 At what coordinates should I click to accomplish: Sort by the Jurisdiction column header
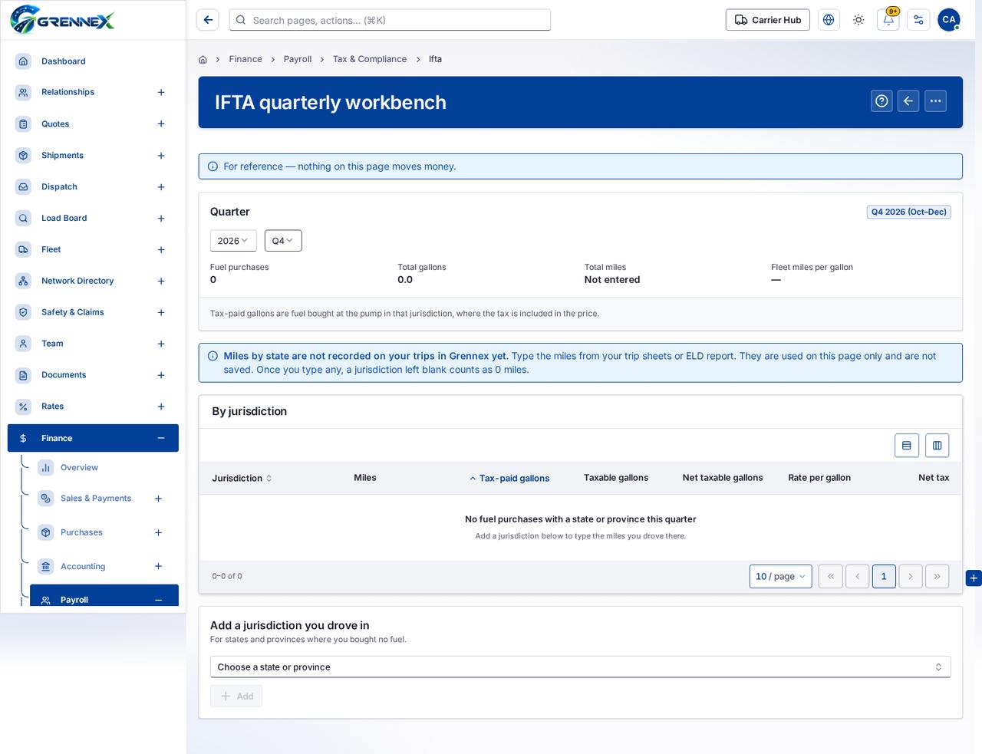point(242,479)
